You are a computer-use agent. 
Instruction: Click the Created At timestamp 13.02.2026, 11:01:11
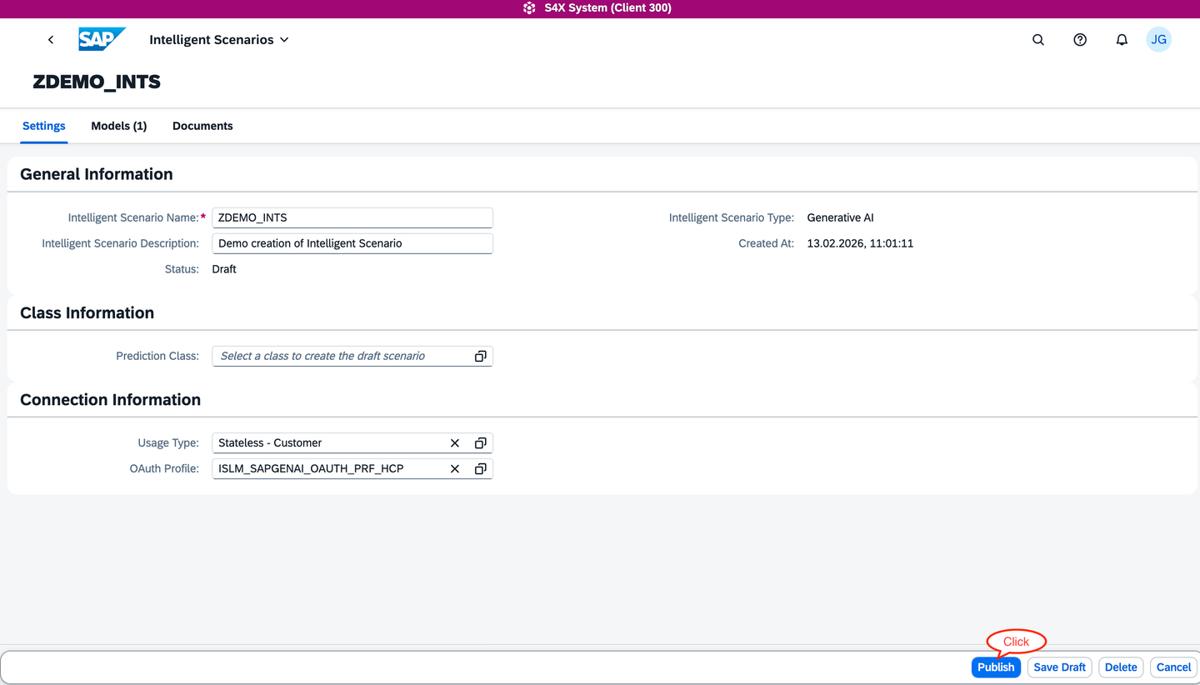click(x=860, y=243)
